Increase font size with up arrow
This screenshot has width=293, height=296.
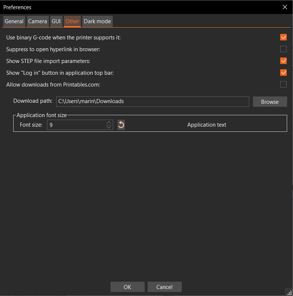click(x=109, y=123)
